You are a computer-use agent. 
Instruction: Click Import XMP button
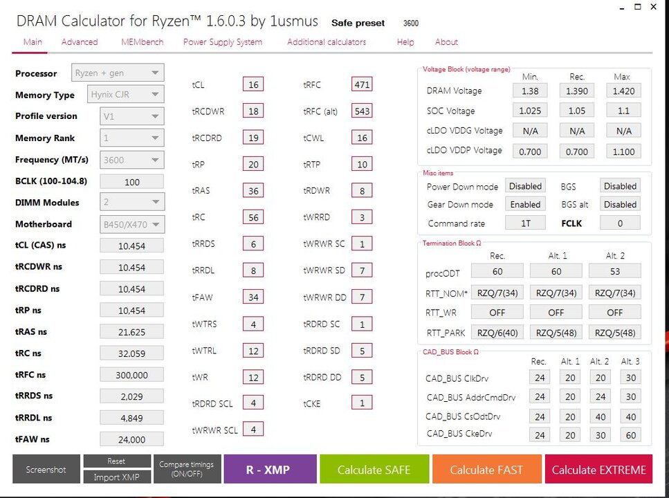pos(117,477)
